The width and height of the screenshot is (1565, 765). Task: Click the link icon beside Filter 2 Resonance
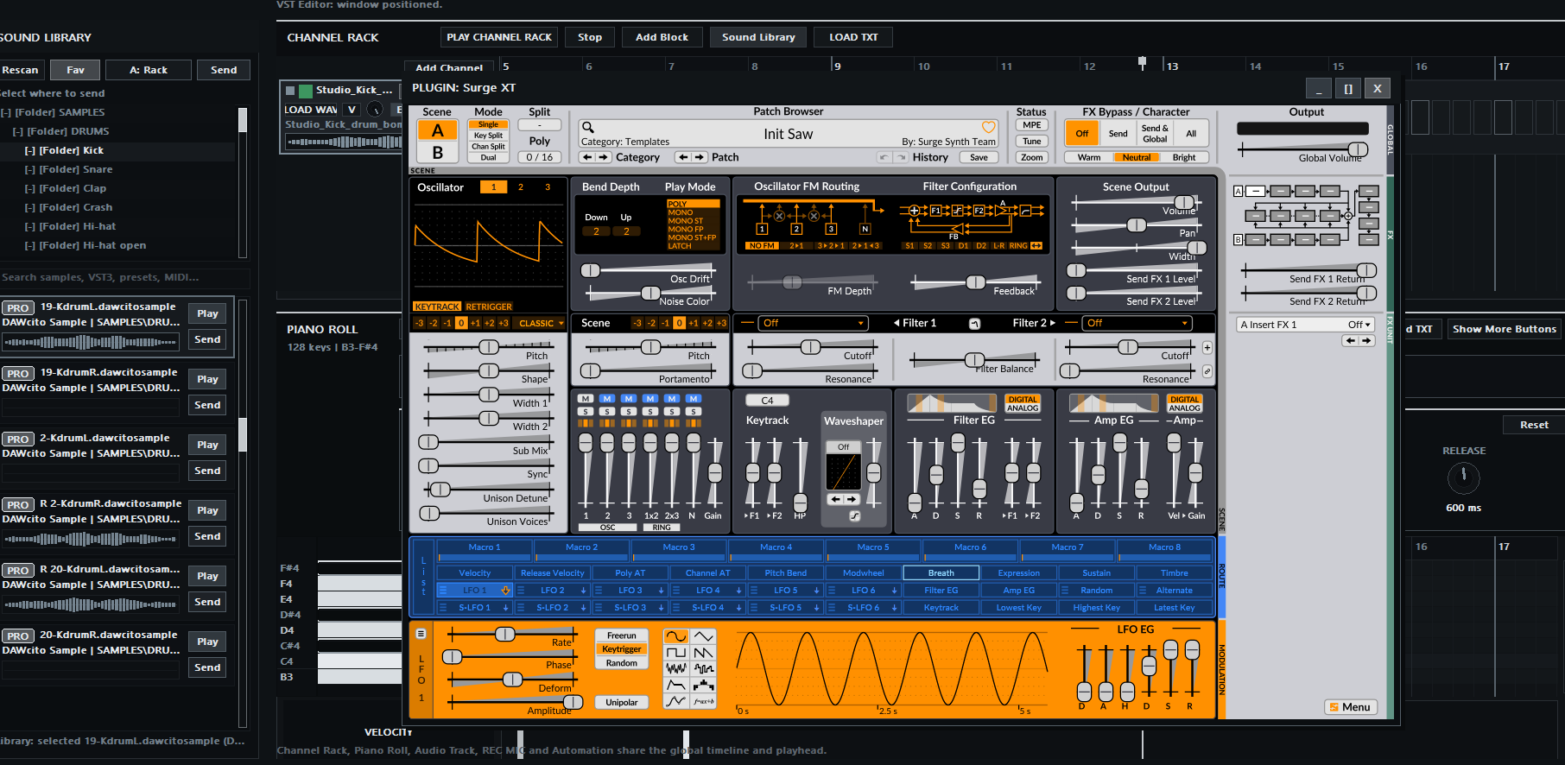click(x=1207, y=371)
